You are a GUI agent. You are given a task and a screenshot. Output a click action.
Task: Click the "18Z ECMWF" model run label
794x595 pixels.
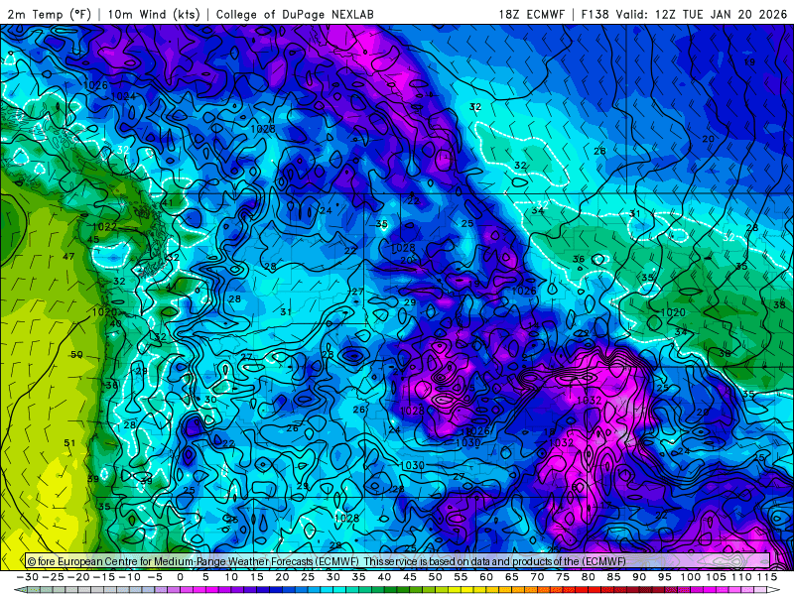[x=531, y=14]
